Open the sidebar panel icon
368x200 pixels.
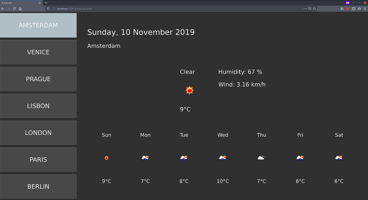(x=353, y=9)
